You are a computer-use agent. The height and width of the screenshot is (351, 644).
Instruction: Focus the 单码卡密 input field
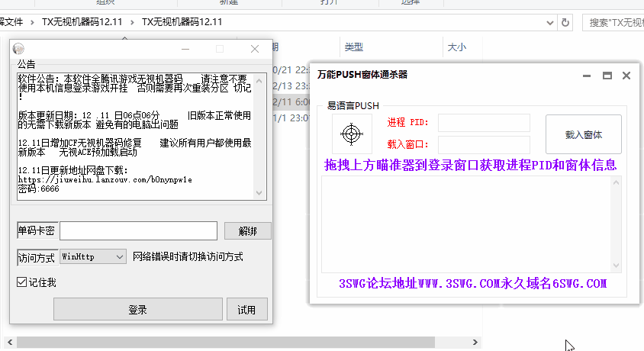[x=138, y=230]
